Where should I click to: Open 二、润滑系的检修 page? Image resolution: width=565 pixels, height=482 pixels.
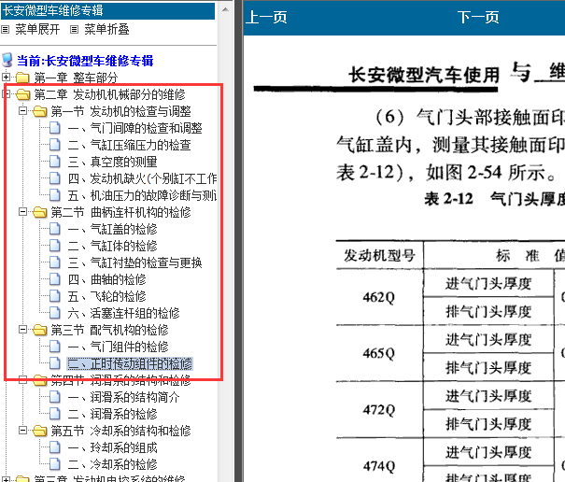tap(112, 414)
